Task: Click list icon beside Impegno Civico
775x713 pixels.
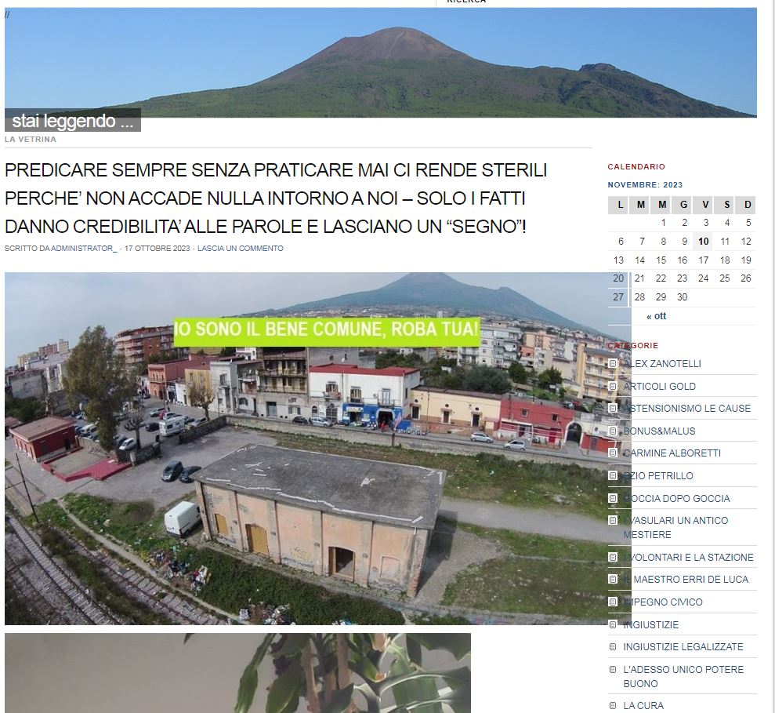Action: click(x=613, y=602)
